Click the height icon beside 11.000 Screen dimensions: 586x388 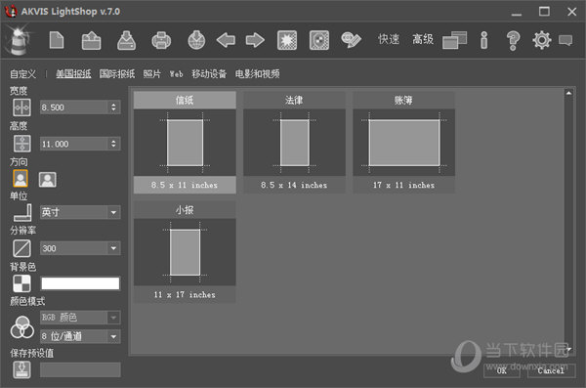click(22, 144)
